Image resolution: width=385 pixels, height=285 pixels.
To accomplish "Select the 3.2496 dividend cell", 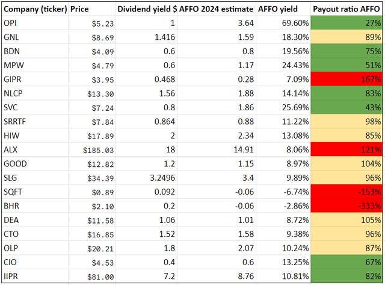I will coord(146,178).
